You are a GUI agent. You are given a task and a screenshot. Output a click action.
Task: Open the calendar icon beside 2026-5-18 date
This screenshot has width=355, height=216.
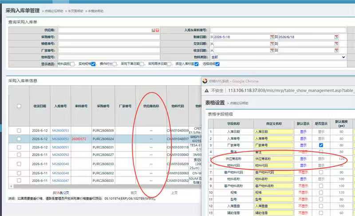pos(272,37)
